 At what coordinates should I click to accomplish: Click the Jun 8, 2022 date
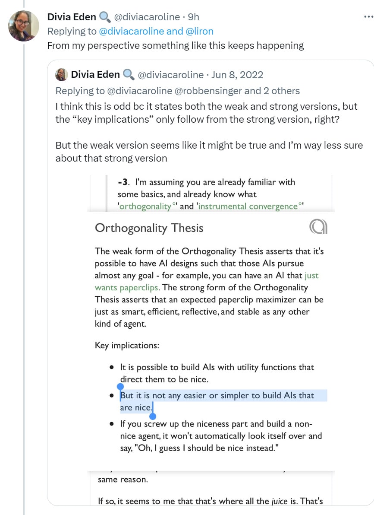[x=237, y=75]
